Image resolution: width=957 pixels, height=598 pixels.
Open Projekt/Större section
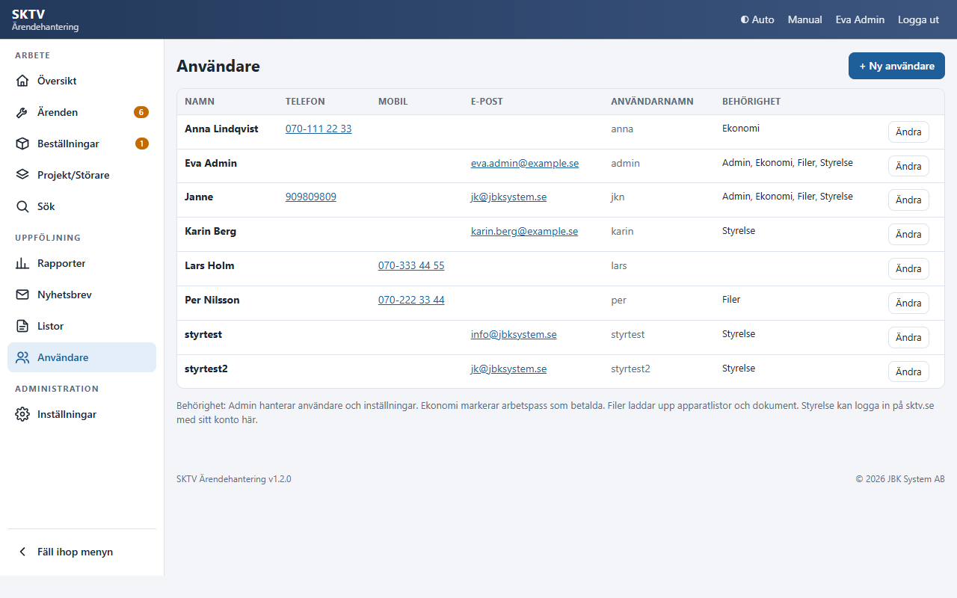pos(82,175)
